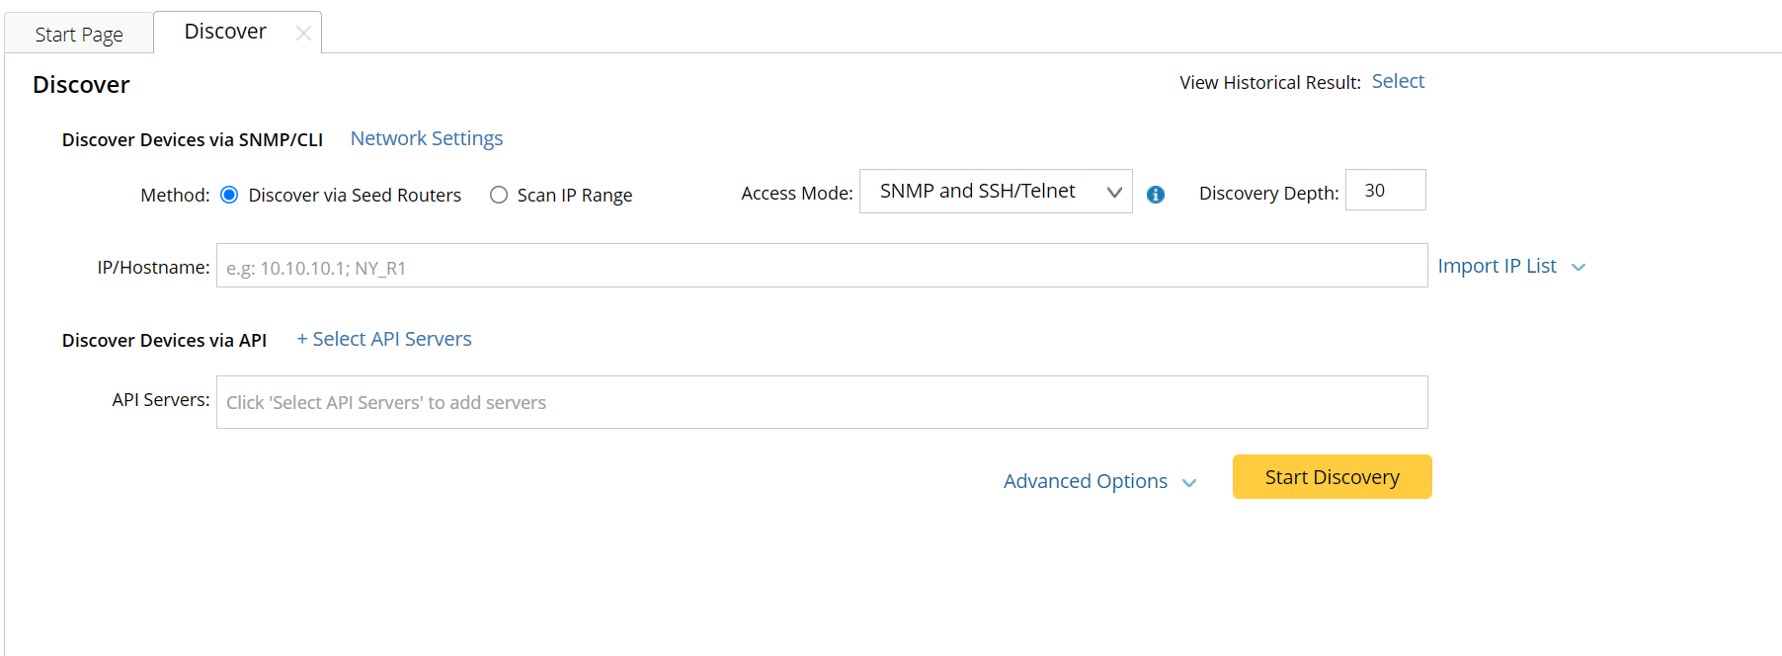
Task: Expand Advanced Options
Action: [x=1085, y=481]
